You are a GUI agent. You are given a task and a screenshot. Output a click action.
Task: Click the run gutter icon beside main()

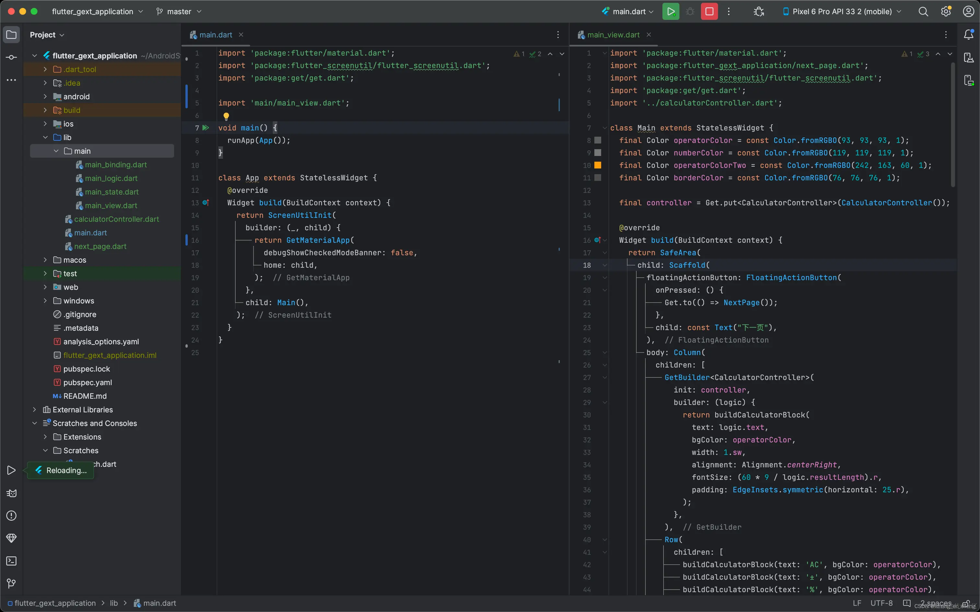205,128
